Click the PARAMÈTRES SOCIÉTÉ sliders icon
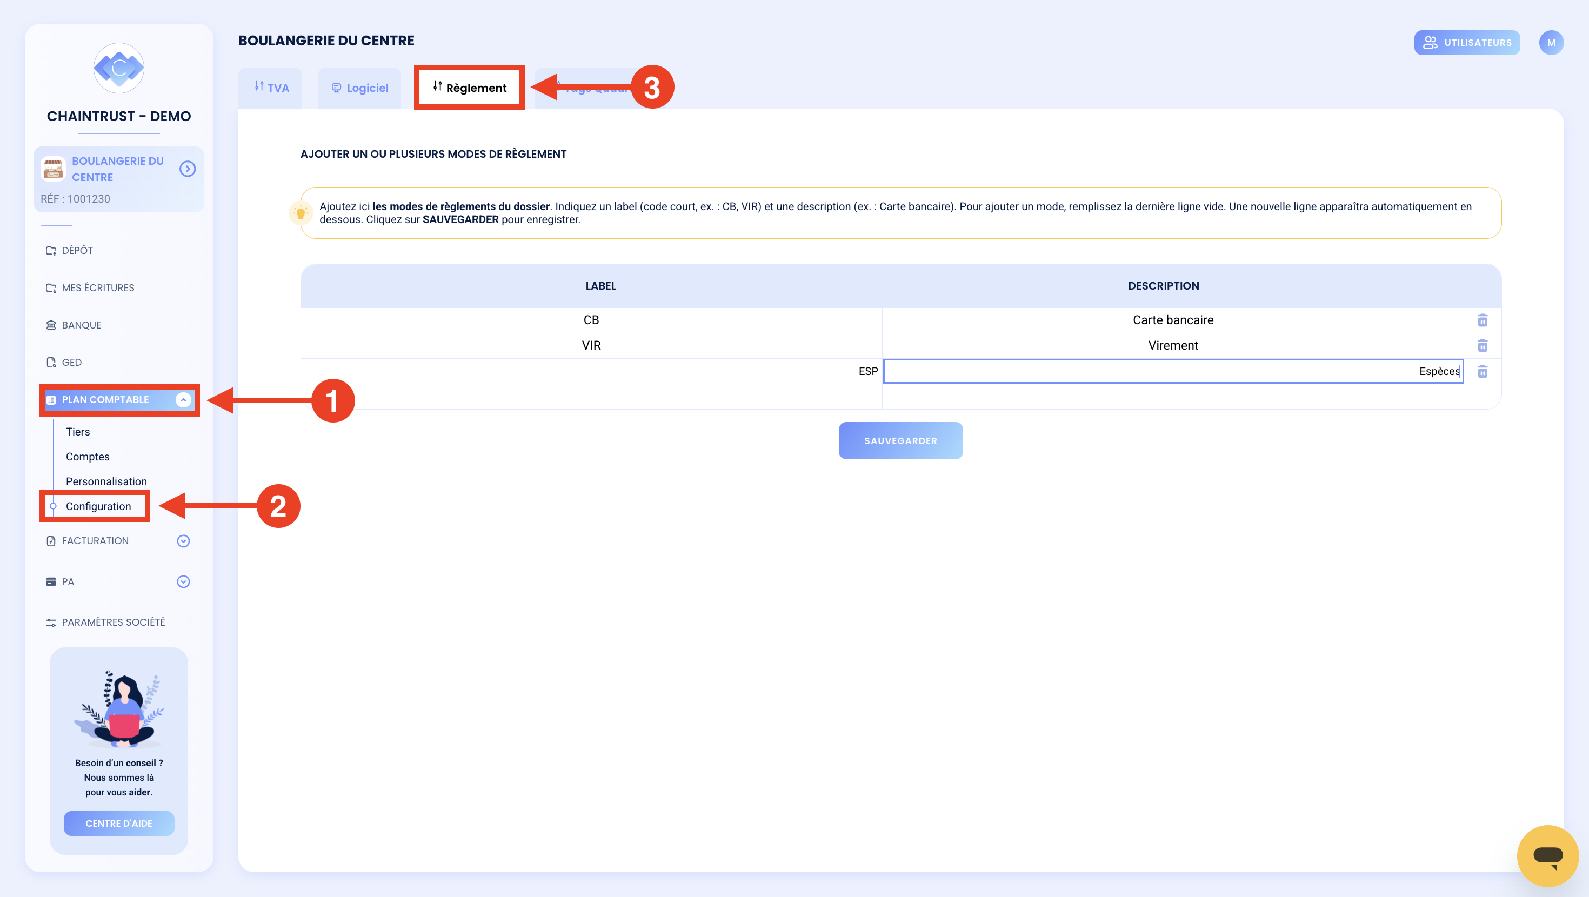Screen dimensions: 1589x897 pyautogui.click(x=51, y=622)
